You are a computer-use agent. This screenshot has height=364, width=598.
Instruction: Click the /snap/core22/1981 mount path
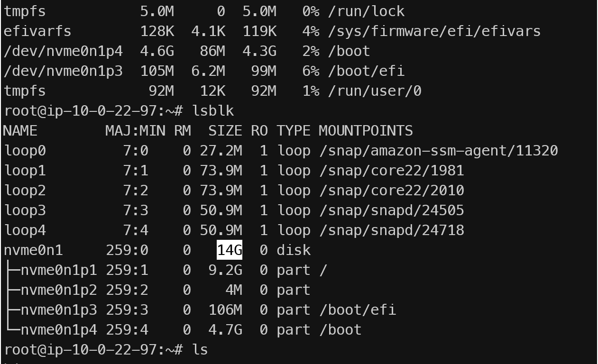392,171
